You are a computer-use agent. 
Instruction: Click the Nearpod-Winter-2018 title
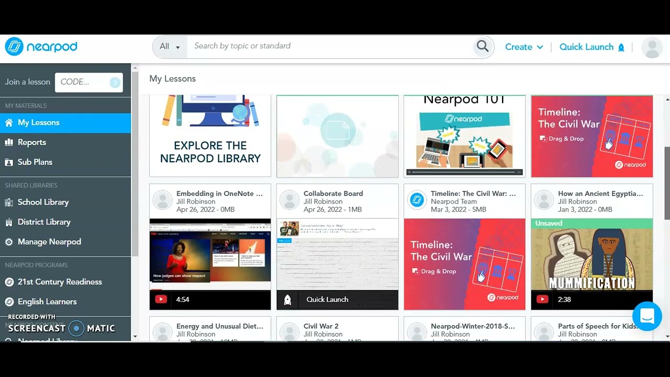[473, 326]
